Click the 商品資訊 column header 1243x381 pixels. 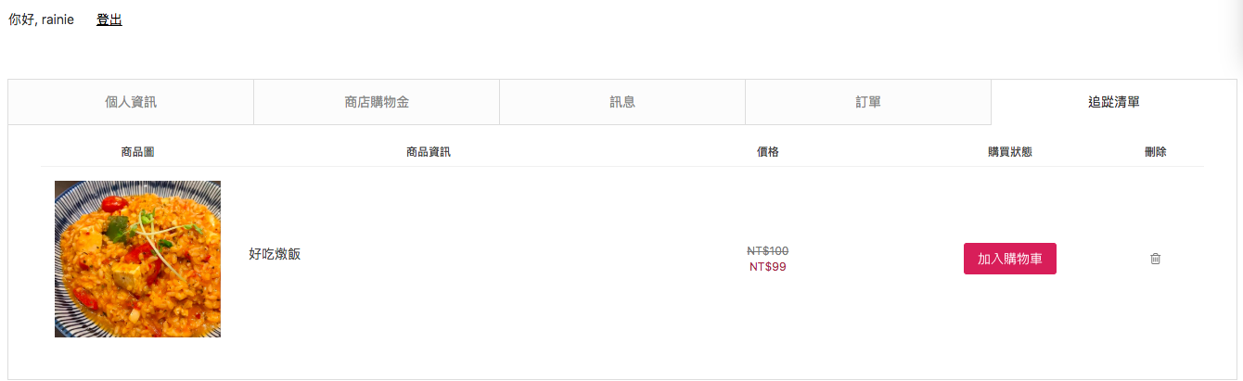click(429, 152)
